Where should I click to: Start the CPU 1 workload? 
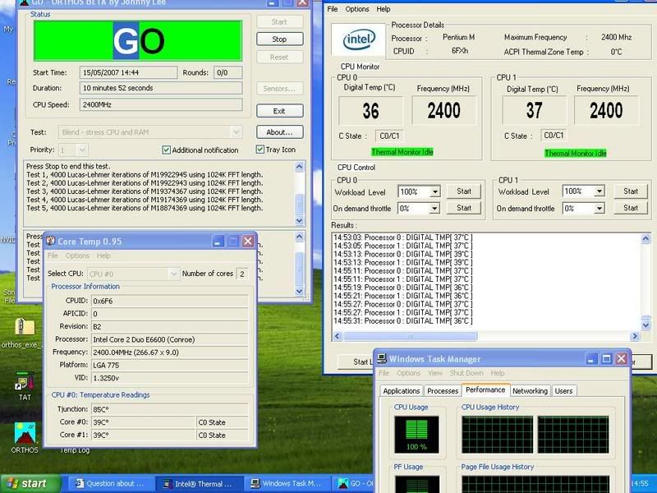tap(631, 191)
